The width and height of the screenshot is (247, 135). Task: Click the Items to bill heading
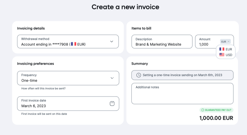tap(141, 28)
